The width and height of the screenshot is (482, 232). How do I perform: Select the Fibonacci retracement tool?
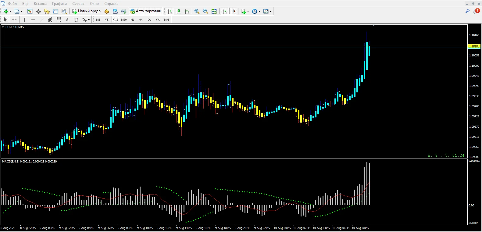(59, 20)
